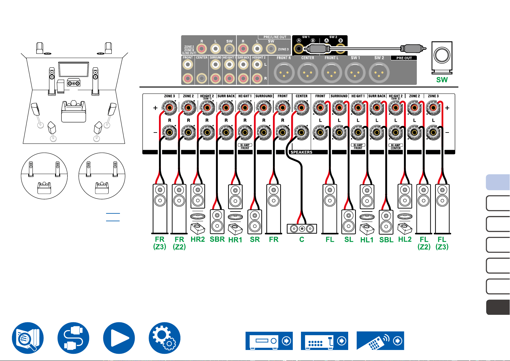Select the highlighted blue side tab
The width and height of the screenshot is (510, 361).
498,182
